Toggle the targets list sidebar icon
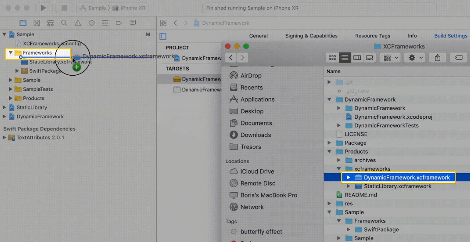Screen dimensions: 470x242 (163, 36)
